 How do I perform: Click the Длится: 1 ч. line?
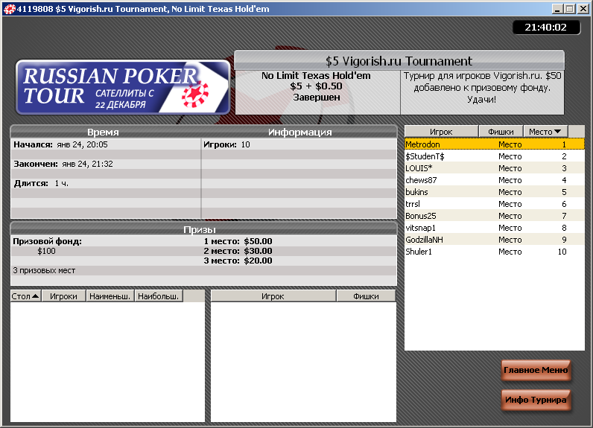(x=41, y=184)
